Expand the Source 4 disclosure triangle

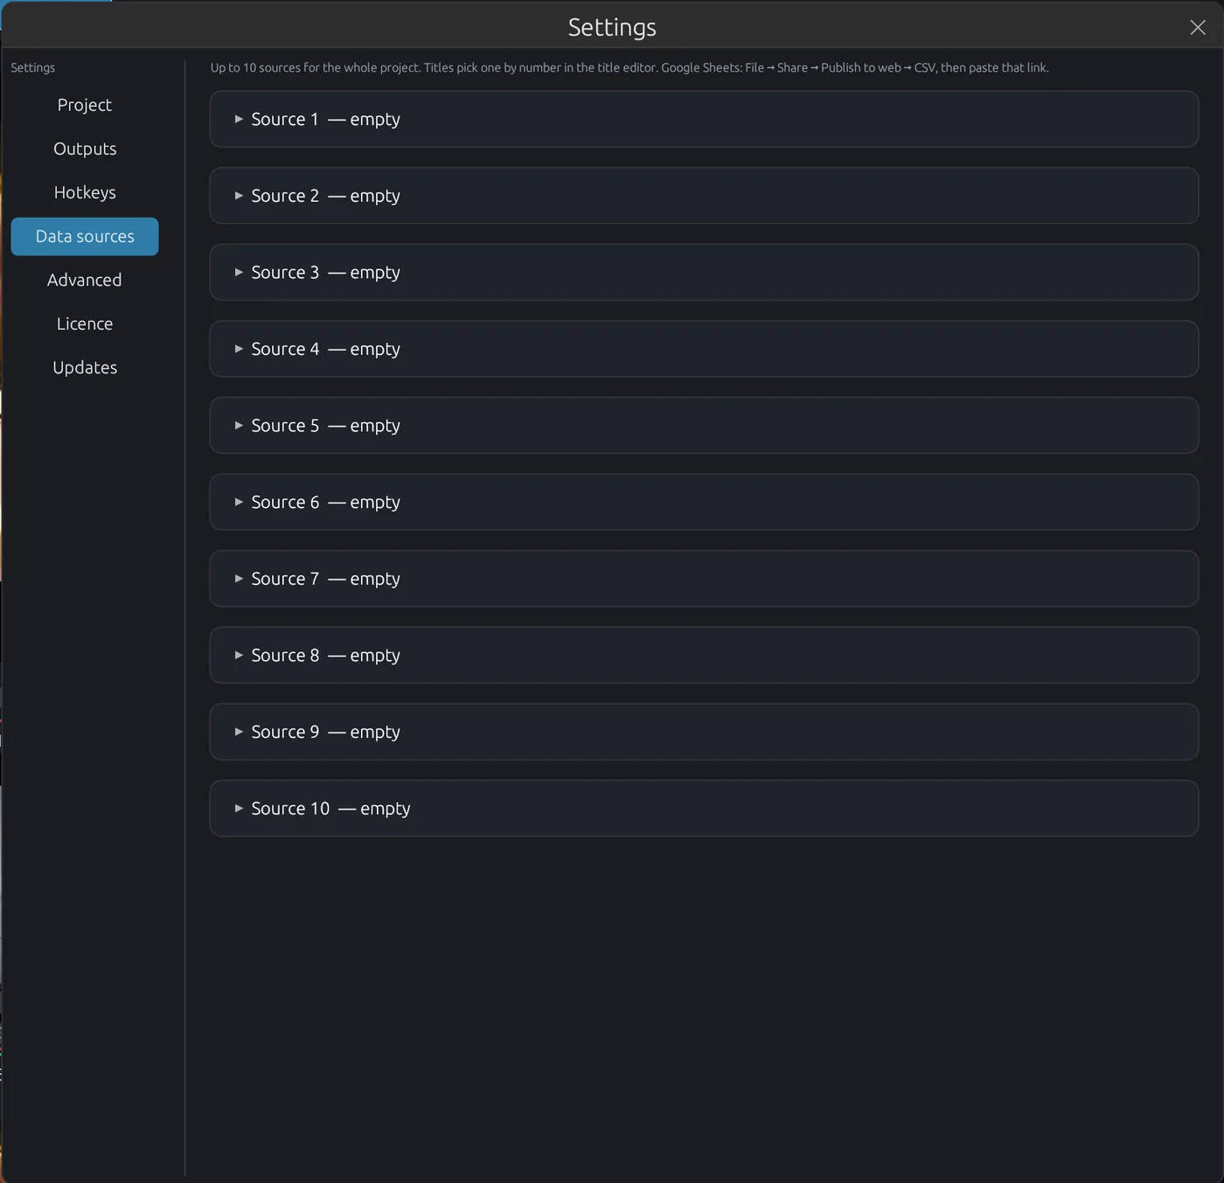[239, 349]
